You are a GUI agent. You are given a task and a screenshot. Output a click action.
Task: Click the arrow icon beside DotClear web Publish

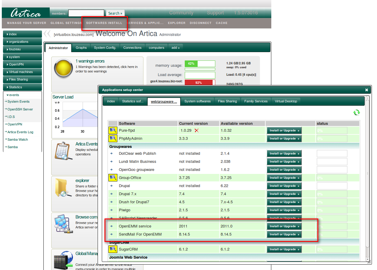pyautogui.click(x=111, y=154)
